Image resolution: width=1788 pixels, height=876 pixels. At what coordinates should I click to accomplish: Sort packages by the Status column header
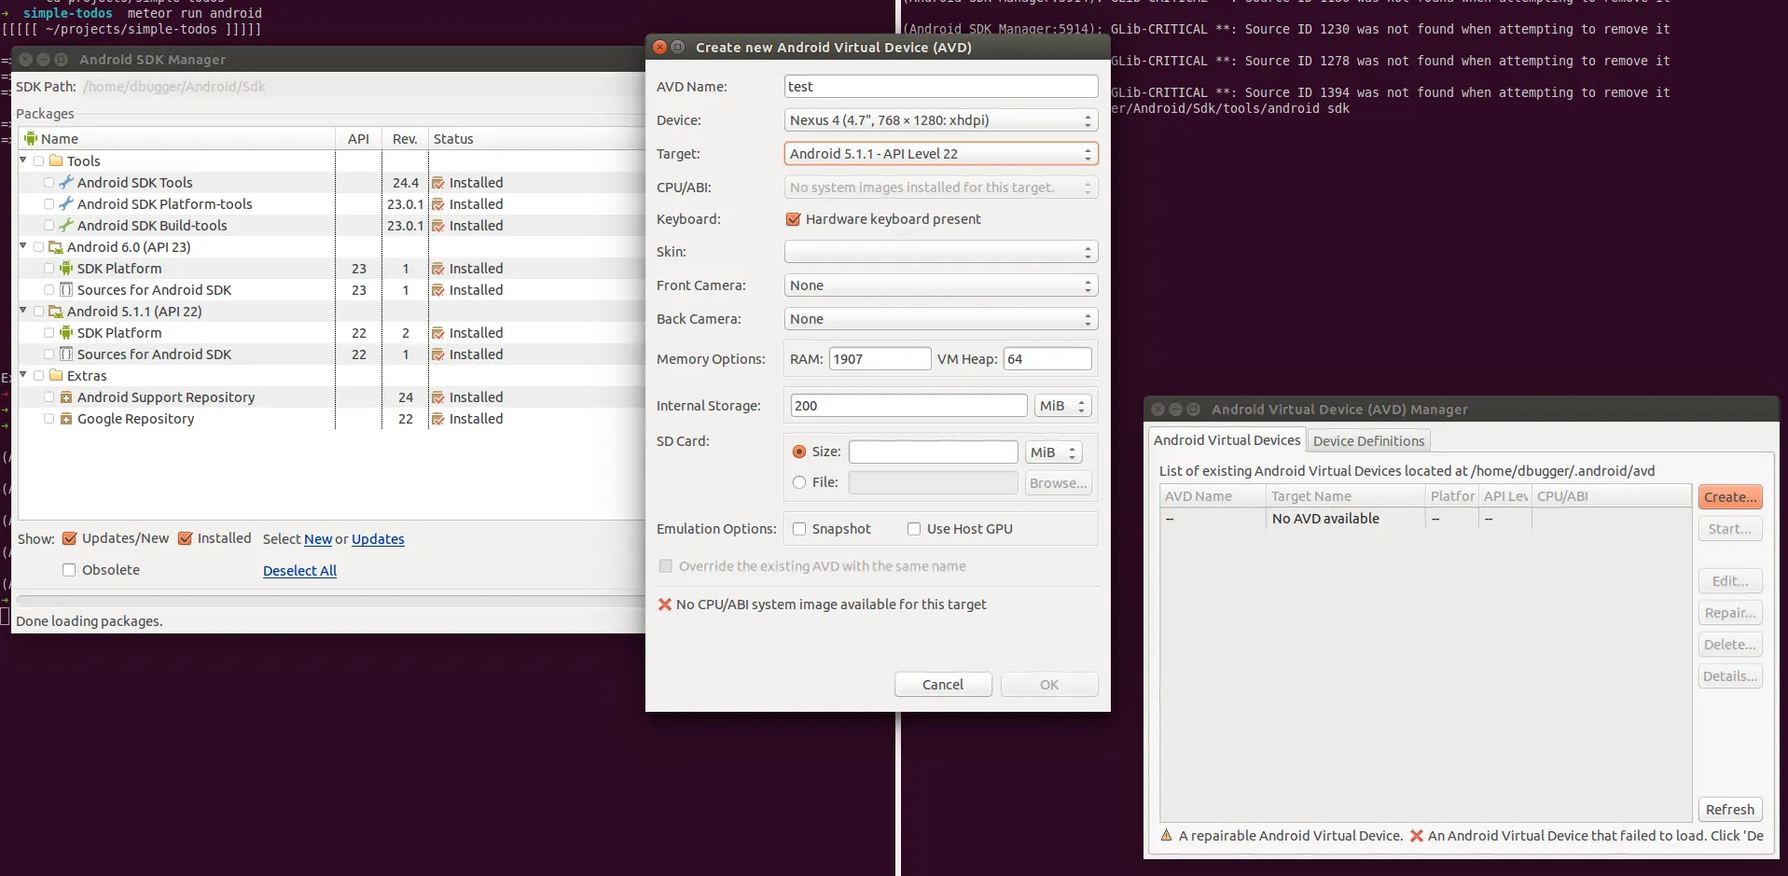(x=536, y=139)
